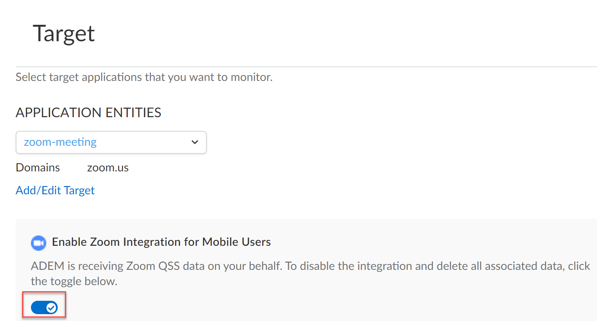This screenshot has width=597, height=321.
Task: Click the horizontal divider under the Target heading
Action: click(306, 67)
